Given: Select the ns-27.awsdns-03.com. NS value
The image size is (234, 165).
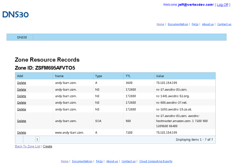Looking at the screenshot, I should 171,89.
